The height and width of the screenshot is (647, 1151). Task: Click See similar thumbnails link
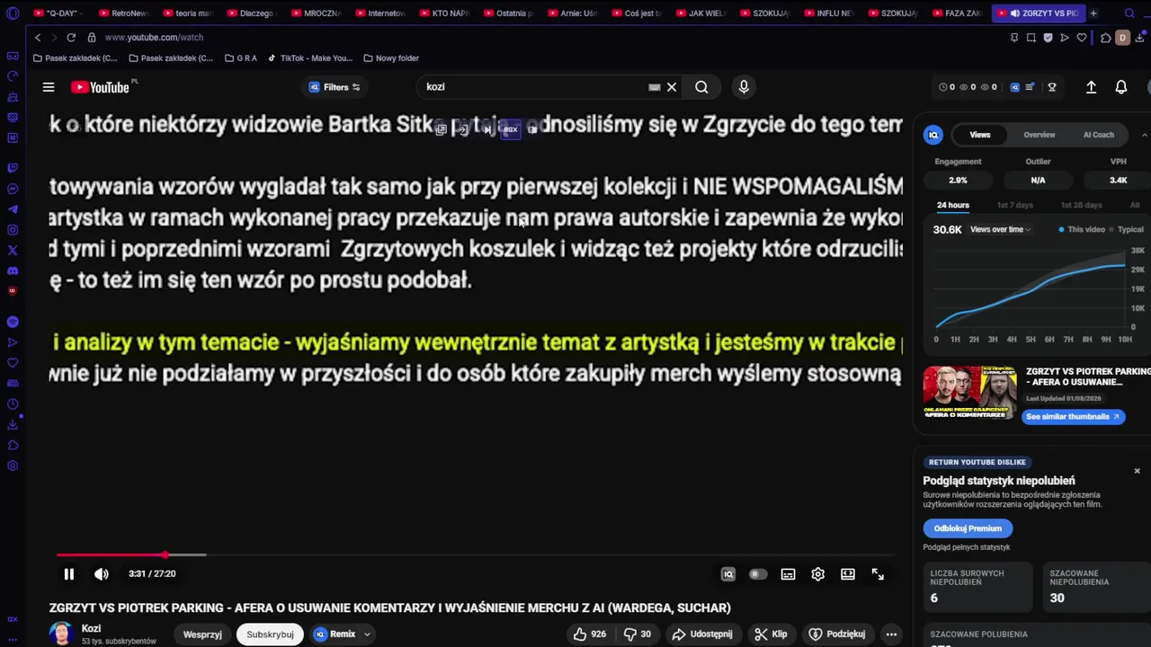(x=1073, y=417)
